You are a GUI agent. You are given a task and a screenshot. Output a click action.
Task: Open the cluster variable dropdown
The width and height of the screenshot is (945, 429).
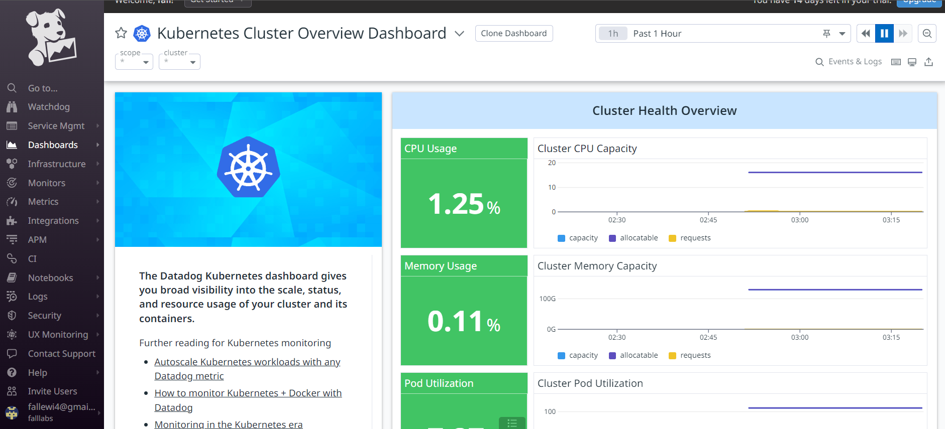pos(179,62)
